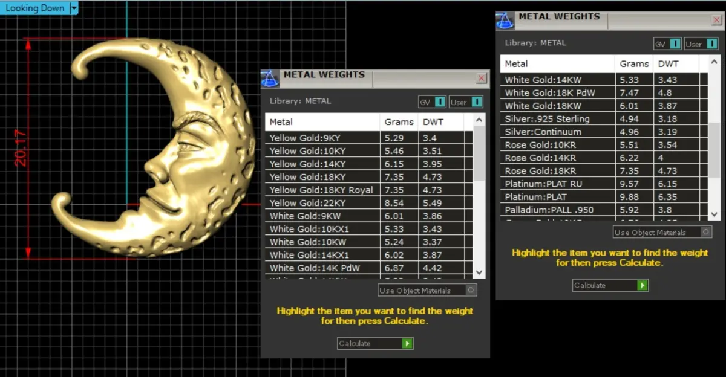Click the 4.94 grams value for .925 Sterling

tap(629, 119)
